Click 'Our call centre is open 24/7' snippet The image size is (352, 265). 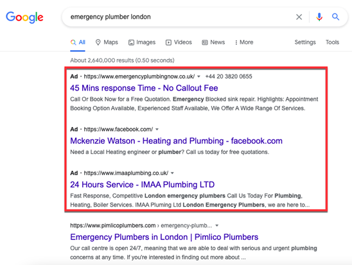193,253
